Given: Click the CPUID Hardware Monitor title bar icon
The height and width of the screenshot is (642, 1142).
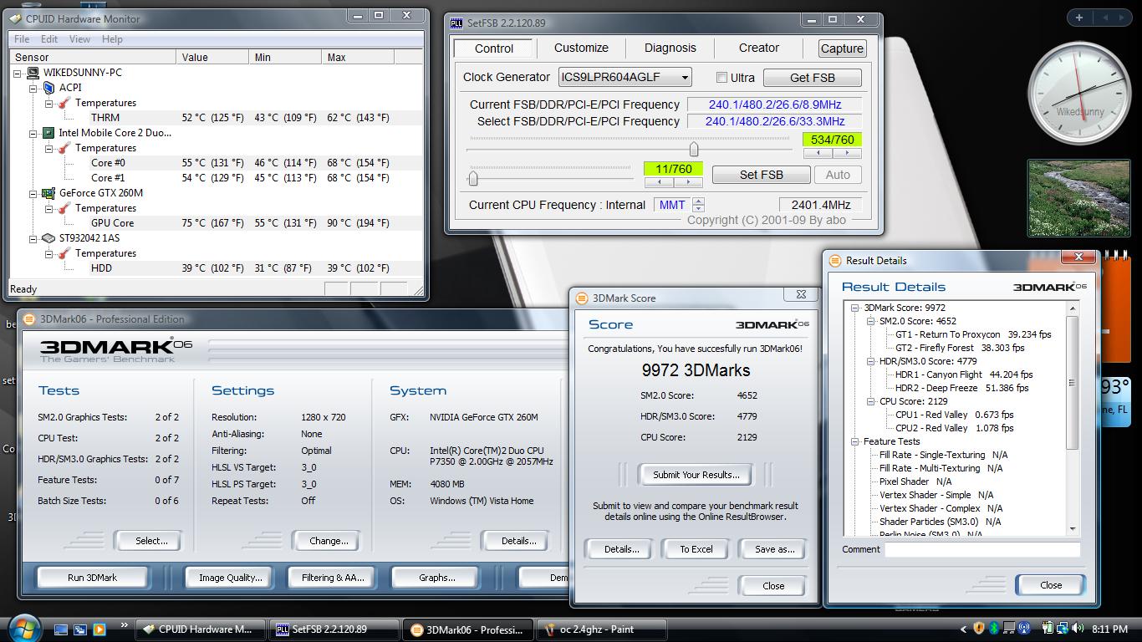Looking at the screenshot, I should (x=16, y=18).
